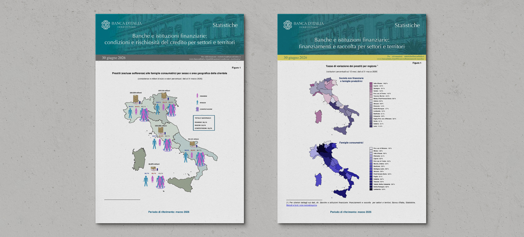
Task: Open finanziamenti-raccolta URL in right page header
Action: [x=400, y=59]
